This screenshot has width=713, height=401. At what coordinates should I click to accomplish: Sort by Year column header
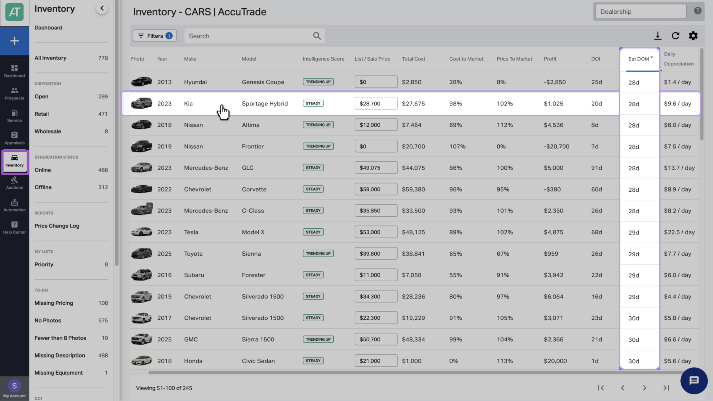tap(162, 59)
